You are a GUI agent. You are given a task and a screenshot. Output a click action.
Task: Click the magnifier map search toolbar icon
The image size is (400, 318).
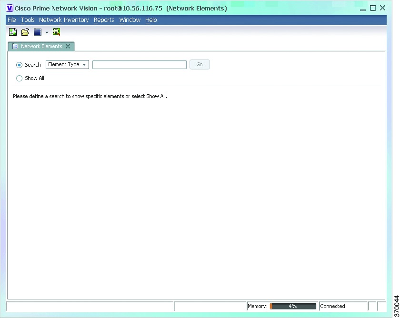click(56, 32)
